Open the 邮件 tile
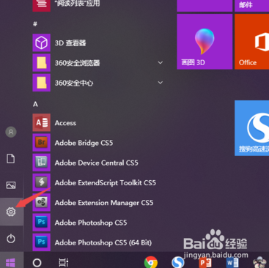The width and height of the screenshot is (269, 268). click(x=251, y=5)
